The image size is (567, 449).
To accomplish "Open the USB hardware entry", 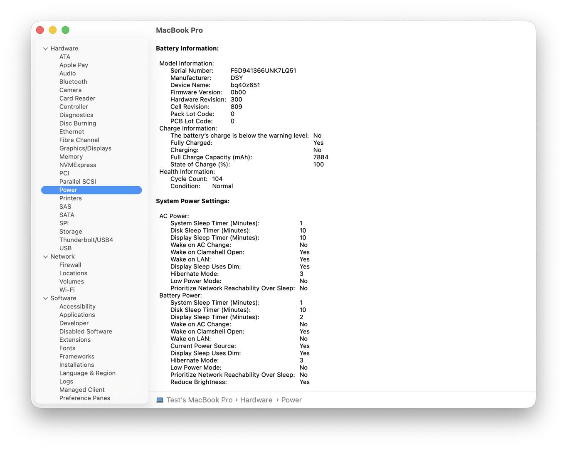I will pos(65,248).
